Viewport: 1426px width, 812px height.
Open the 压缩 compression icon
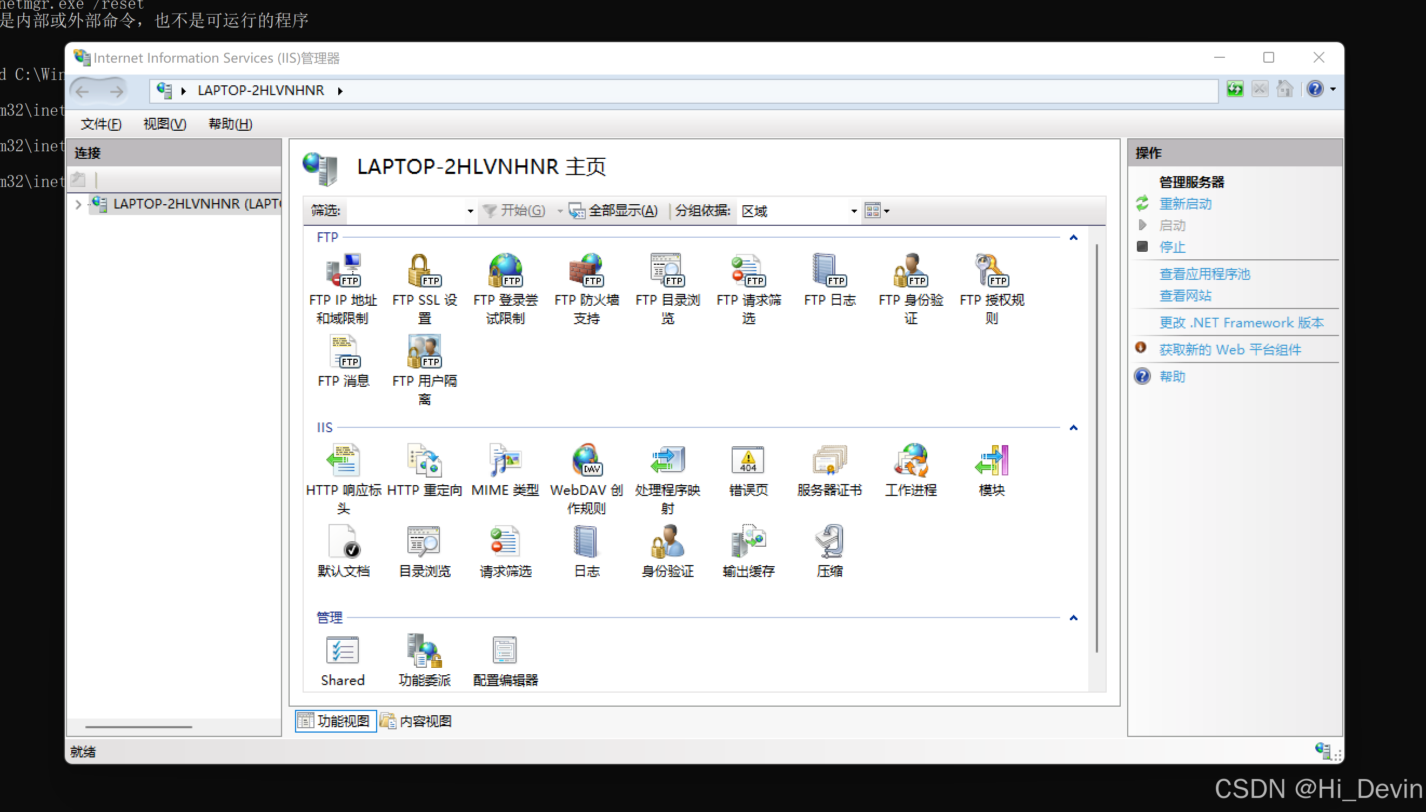click(x=829, y=541)
